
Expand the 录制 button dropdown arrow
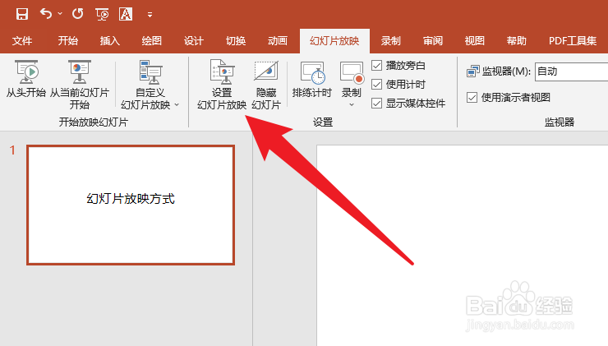[352, 104]
